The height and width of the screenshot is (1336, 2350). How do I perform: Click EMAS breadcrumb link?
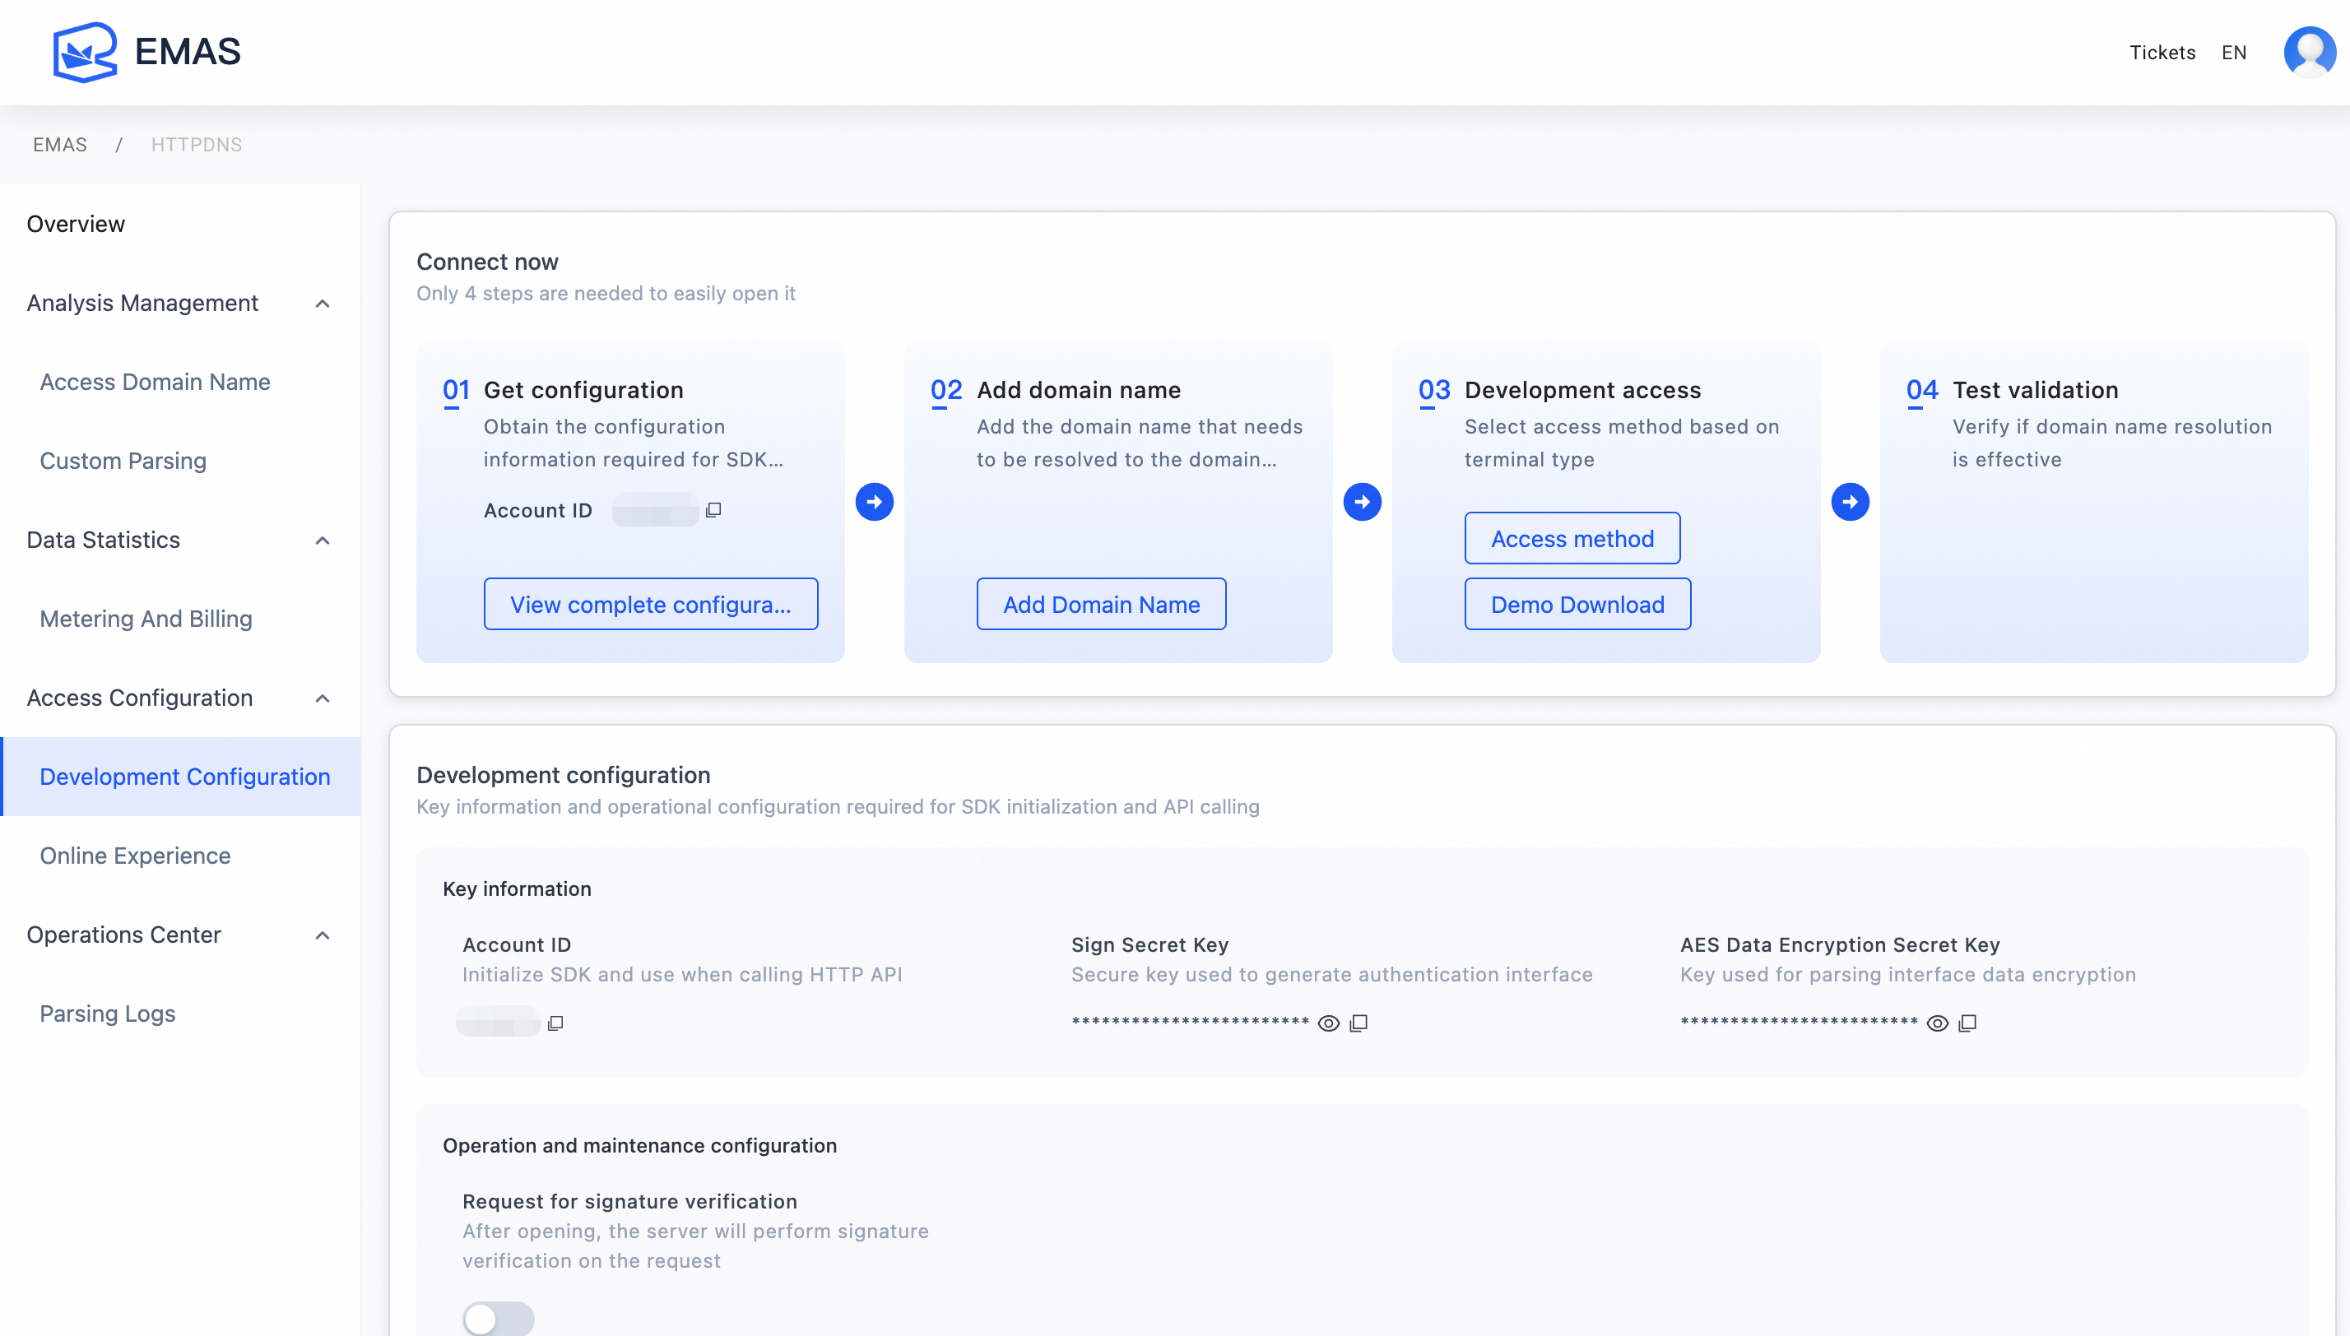(59, 145)
